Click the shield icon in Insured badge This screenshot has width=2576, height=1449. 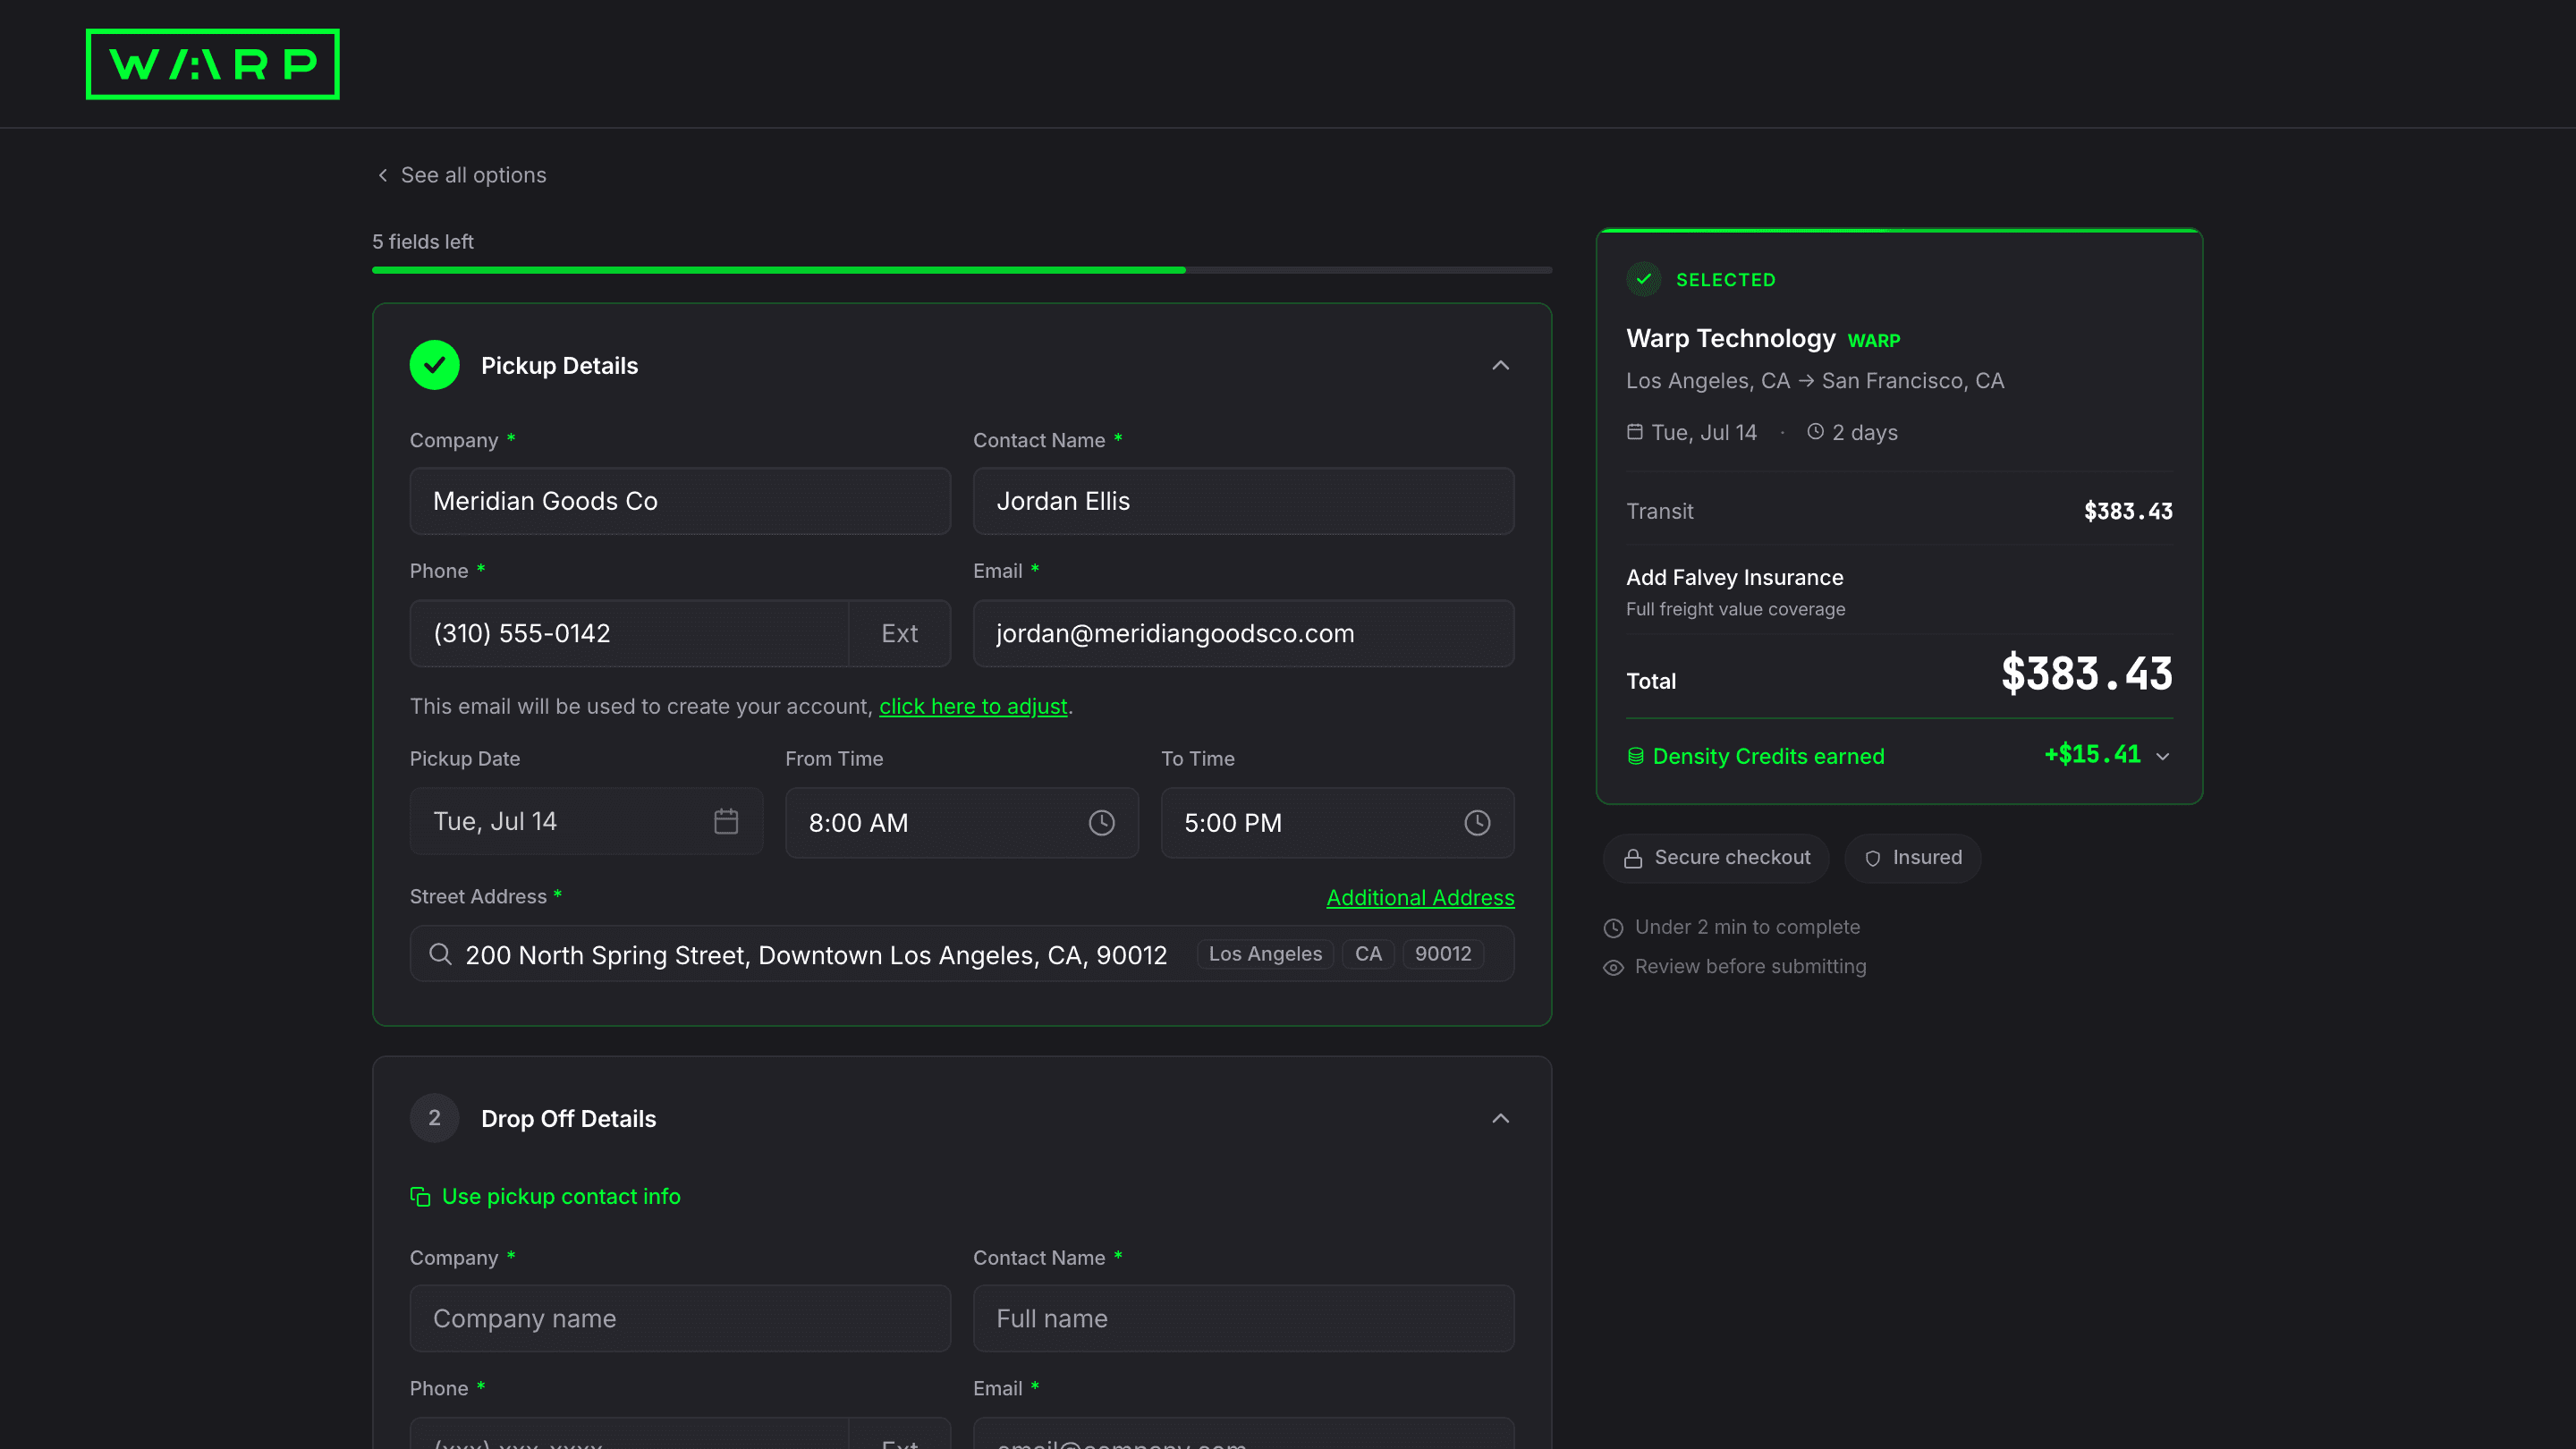(1873, 858)
